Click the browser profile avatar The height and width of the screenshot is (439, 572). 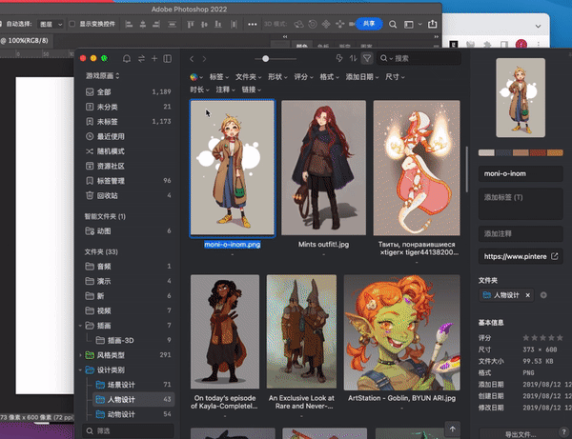pyautogui.click(x=521, y=44)
